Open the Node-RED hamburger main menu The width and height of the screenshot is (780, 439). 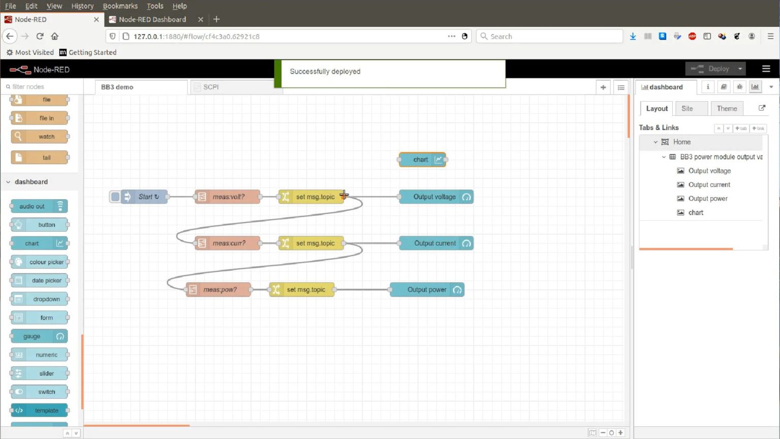(x=766, y=69)
